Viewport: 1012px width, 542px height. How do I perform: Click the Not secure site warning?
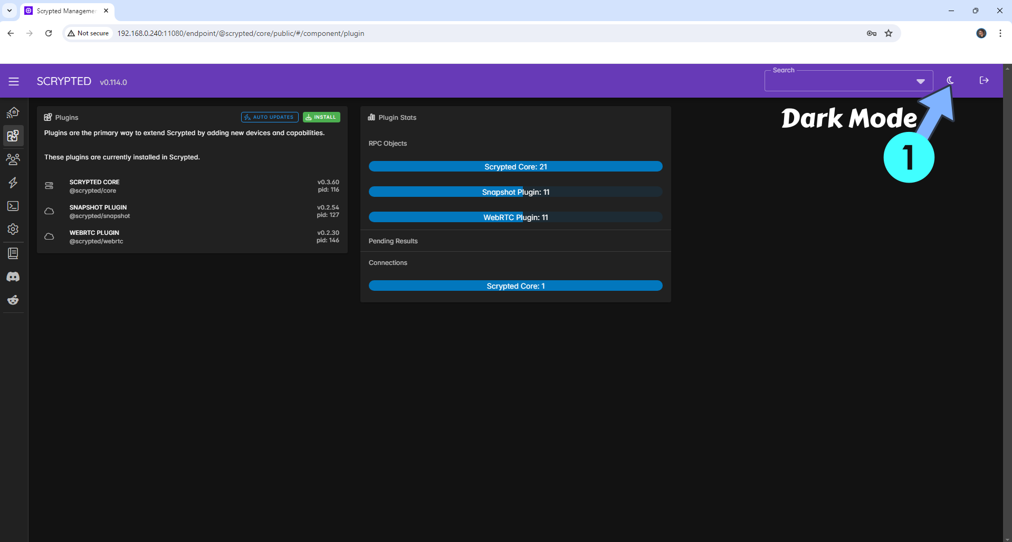tap(88, 33)
